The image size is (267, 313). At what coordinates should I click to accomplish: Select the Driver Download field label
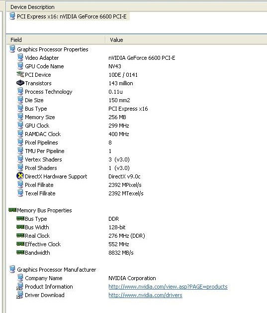click(45, 295)
